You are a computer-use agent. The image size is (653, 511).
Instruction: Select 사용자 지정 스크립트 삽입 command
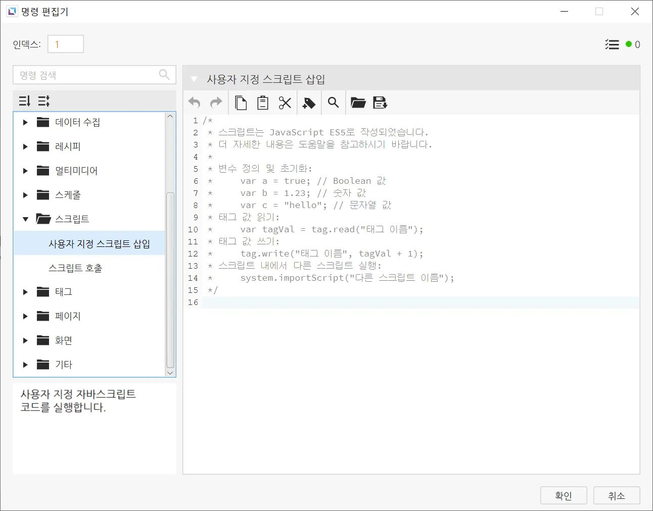tap(99, 244)
